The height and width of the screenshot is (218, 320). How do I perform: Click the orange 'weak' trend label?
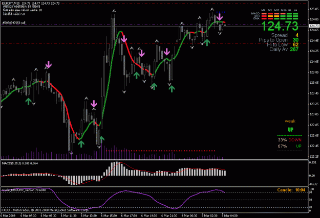click(x=290, y=121)
